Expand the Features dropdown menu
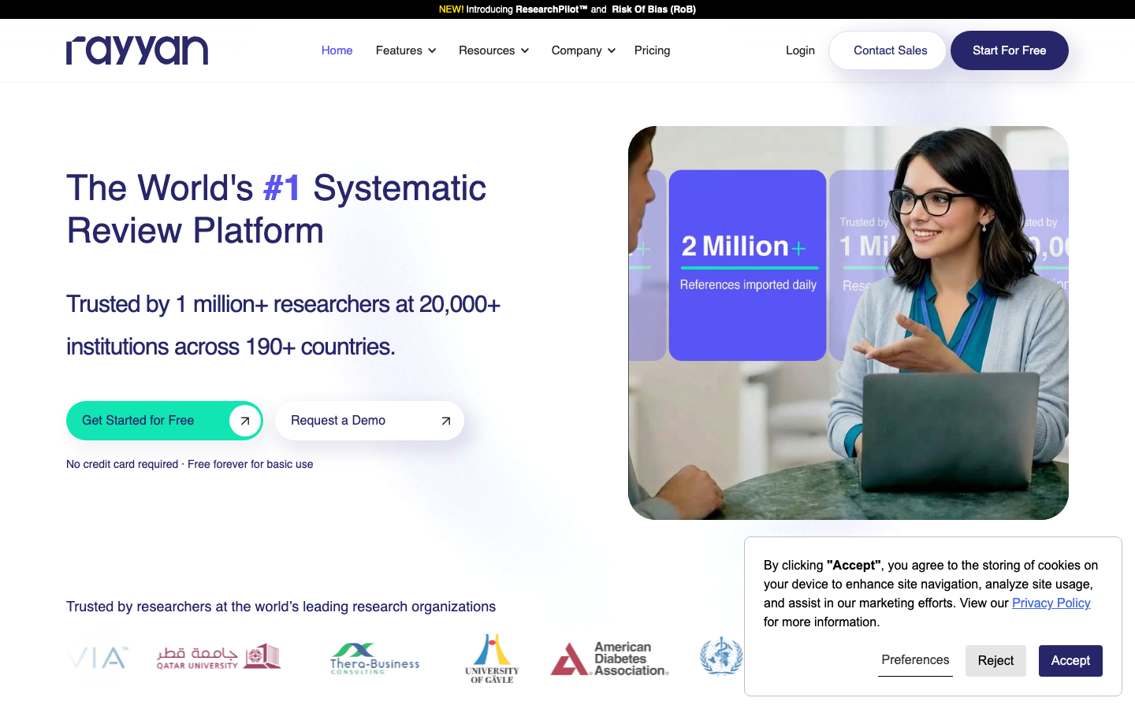The width and height of the screenshot is (1135, 709). pyautogui.click(x=406, y=50)
